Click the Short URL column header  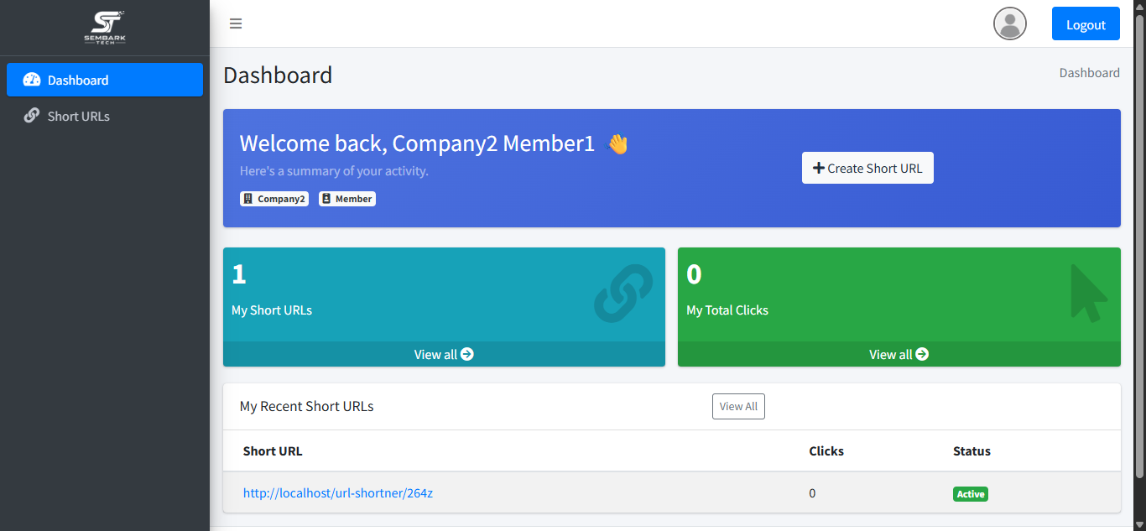pyautogui.click(x=273, y=450)
